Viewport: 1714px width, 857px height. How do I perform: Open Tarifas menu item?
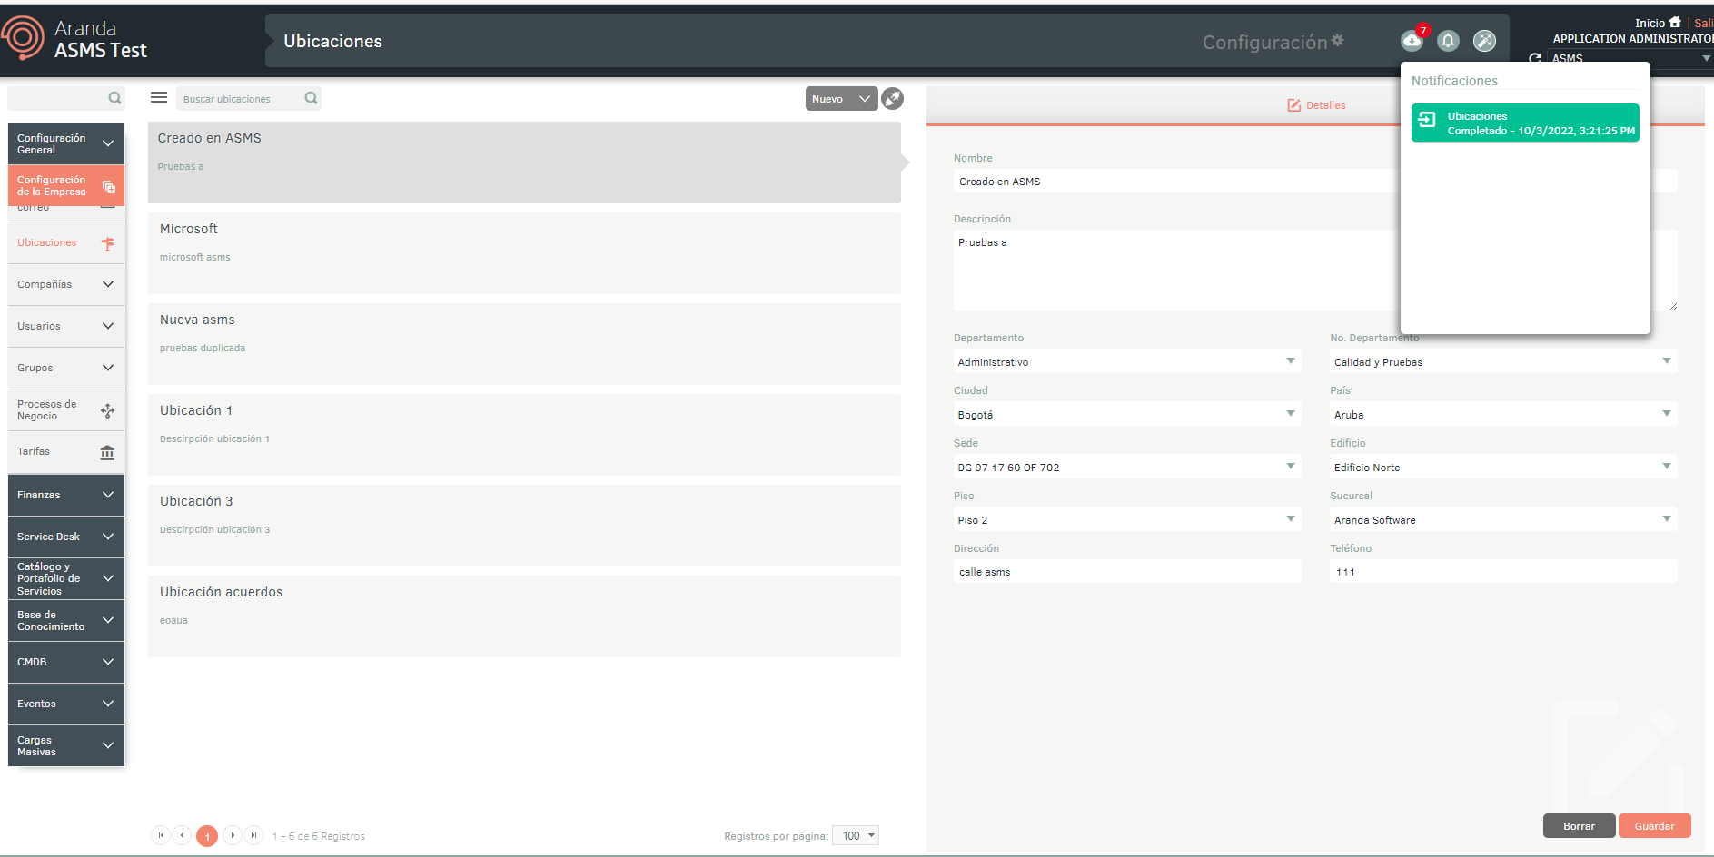(66, 451)
